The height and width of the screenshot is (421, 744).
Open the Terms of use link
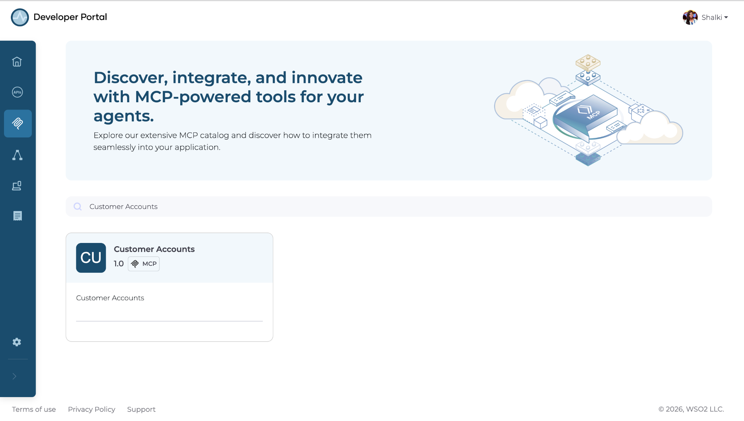tap(34, 409)
